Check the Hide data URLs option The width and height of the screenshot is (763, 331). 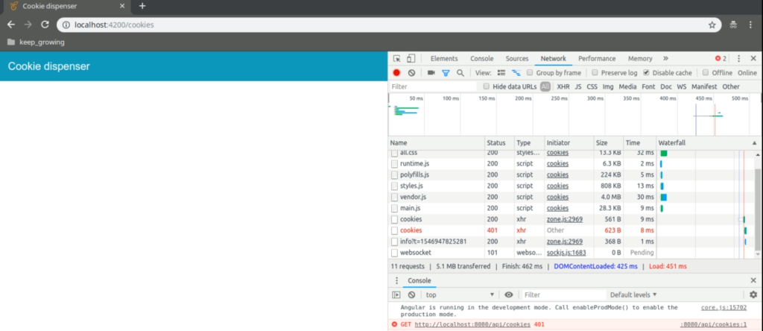tap(487, 87)
